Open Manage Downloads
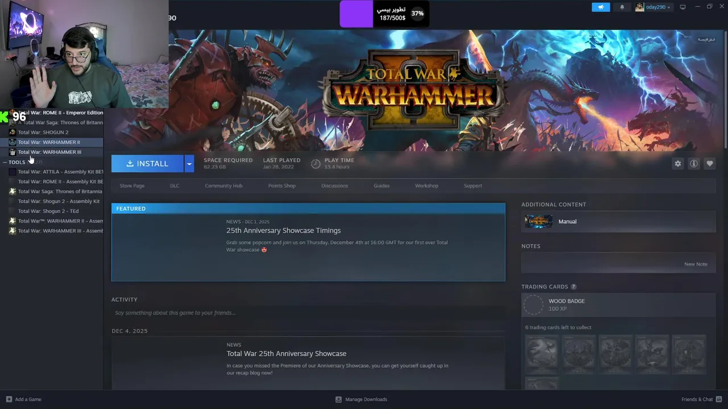The image size is (728, 409). 361,399
